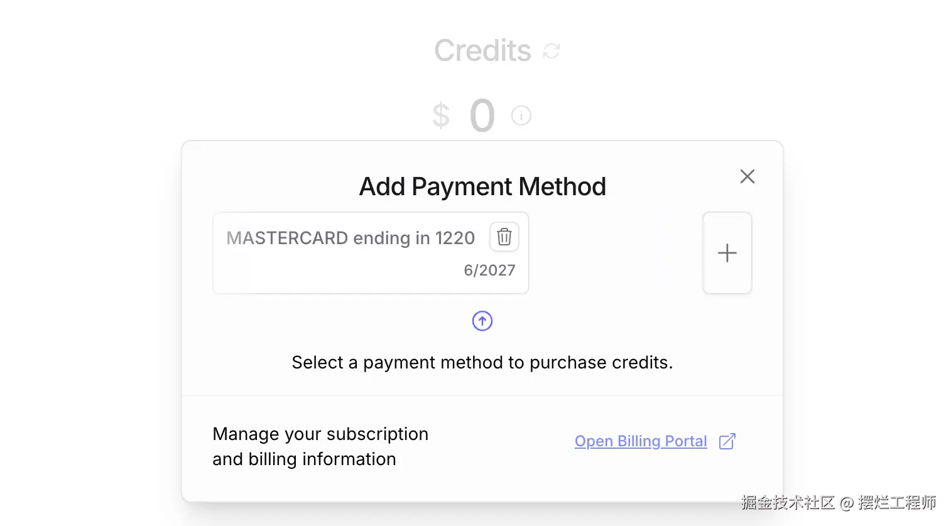
Task: Click the billing information text line
Action: 304,459
